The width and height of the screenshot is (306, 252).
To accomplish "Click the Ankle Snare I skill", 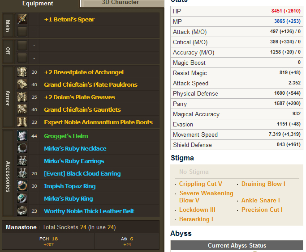I will pyautogui.click(x=261, y=200).
